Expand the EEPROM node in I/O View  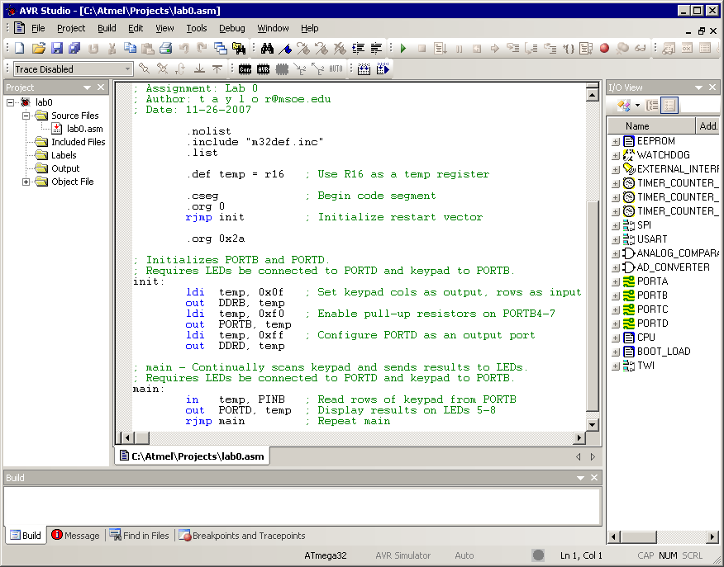tap(616, 141)
